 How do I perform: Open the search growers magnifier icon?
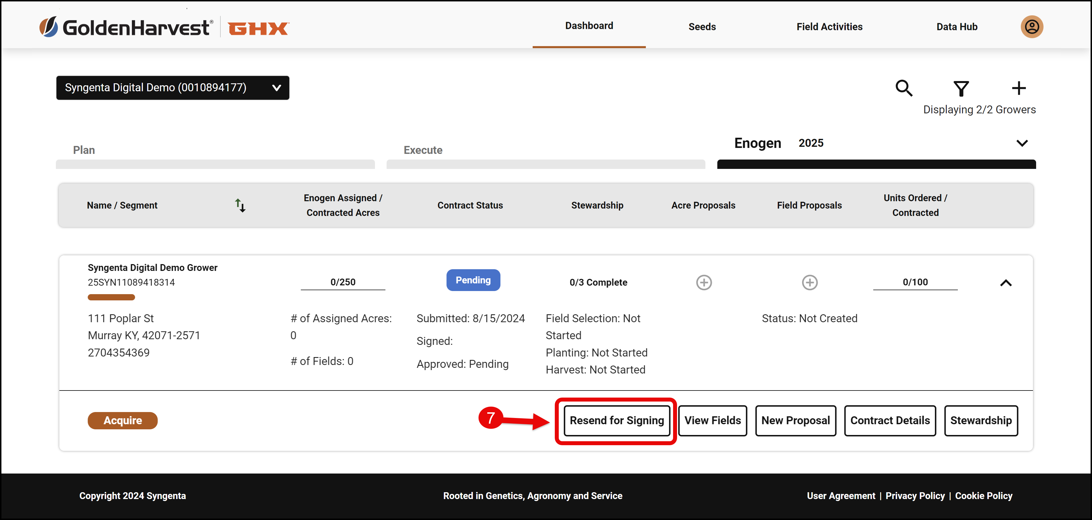click(903, 88)
